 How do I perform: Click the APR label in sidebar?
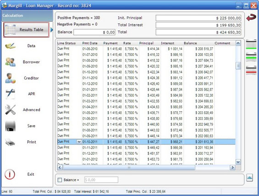[x=31, y=94]
